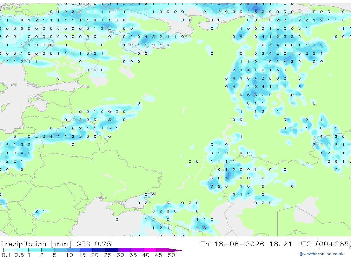Click the '(00+285)' forecast offset text

coord(333,244)
